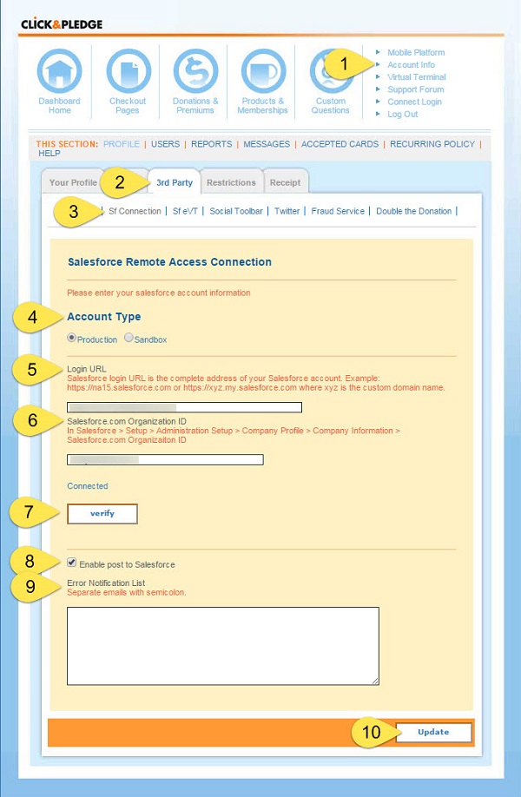
Task: Click the Virtual Terminal link
Action: click(417, 76)
